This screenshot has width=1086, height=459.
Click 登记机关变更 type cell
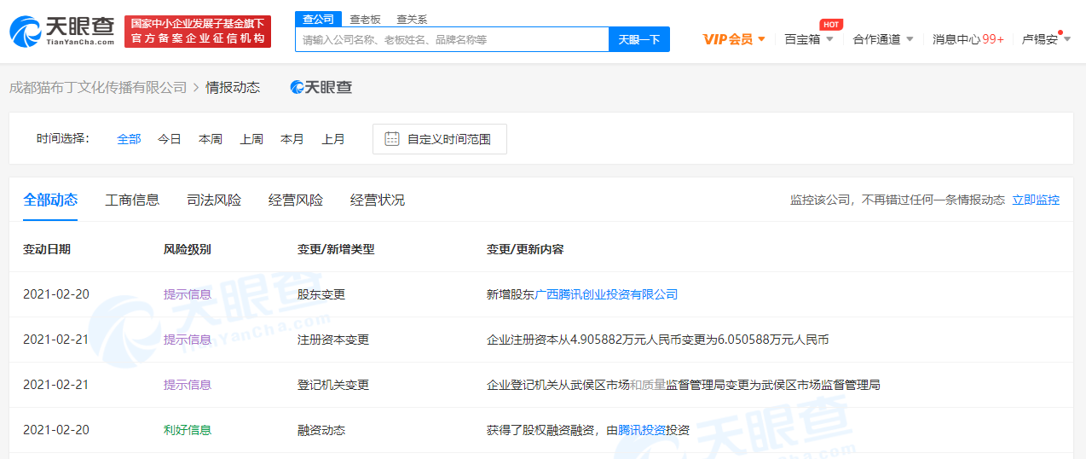tap(333, 385)
